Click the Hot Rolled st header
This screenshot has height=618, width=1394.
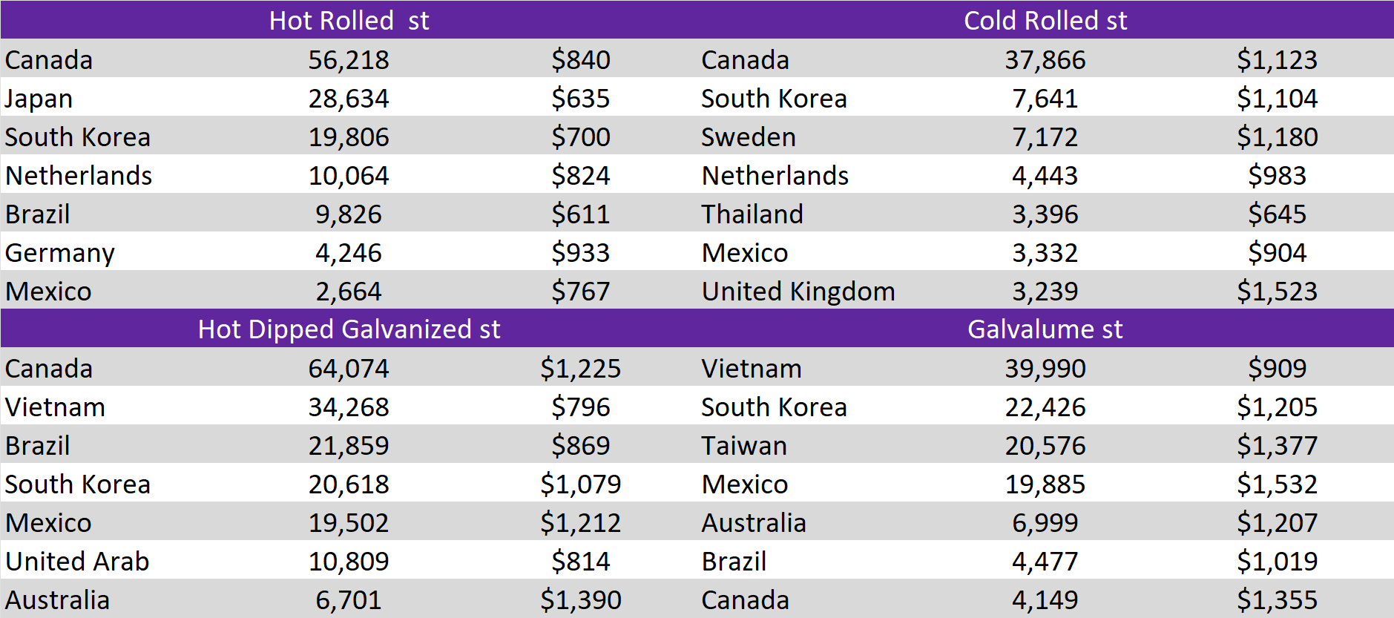click(x=349, y=21)
